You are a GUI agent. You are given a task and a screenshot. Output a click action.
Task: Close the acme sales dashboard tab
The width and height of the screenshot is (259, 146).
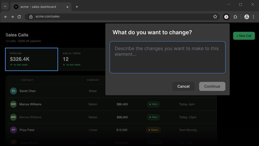(x=67, y=7)
